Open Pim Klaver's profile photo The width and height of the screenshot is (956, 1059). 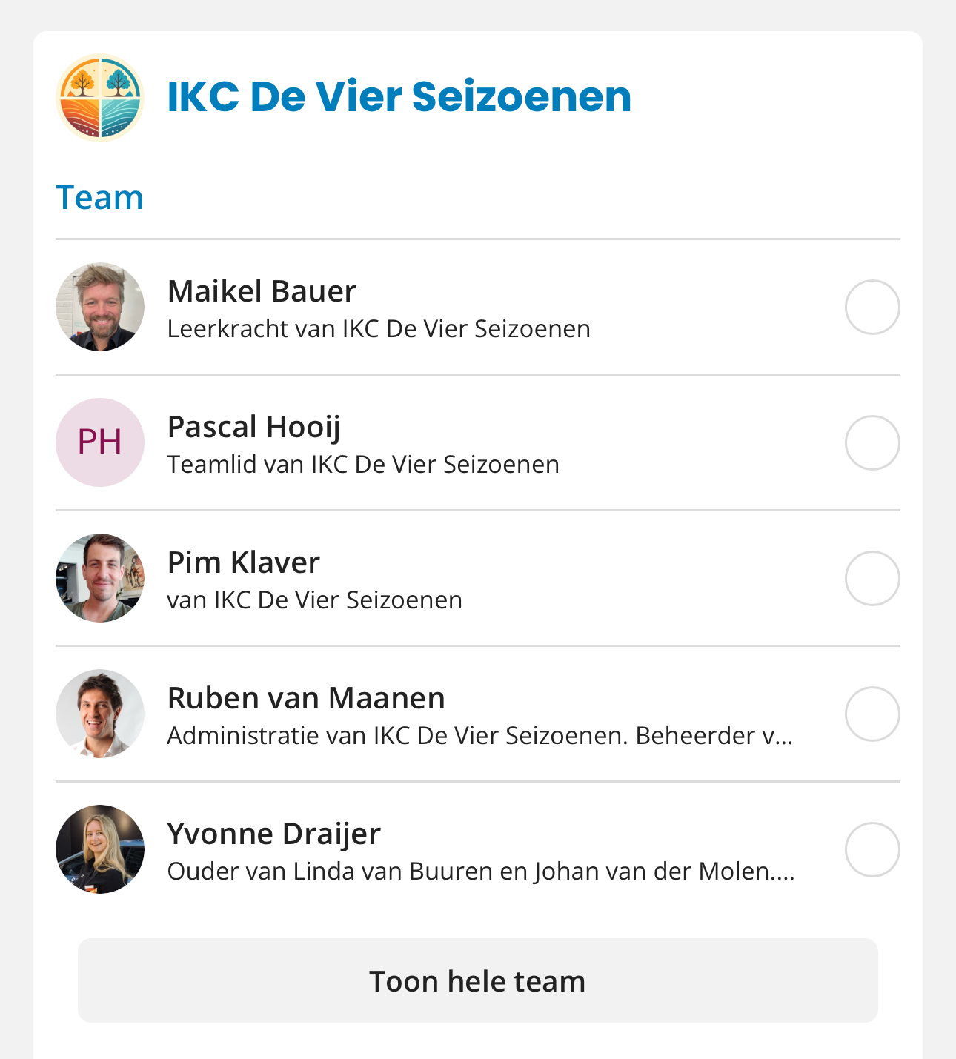click(x=100, y=578)
